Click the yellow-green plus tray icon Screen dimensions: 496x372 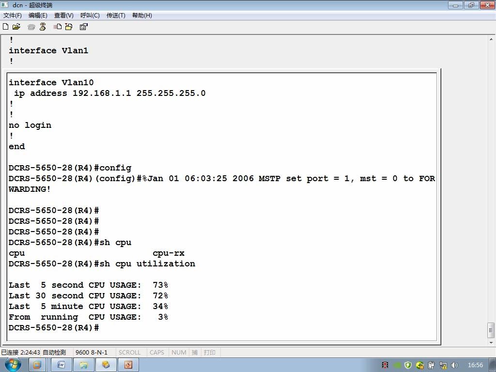(420, 365)
